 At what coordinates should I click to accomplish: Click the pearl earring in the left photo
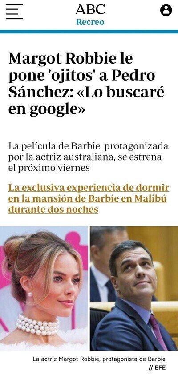pos(30,294)
